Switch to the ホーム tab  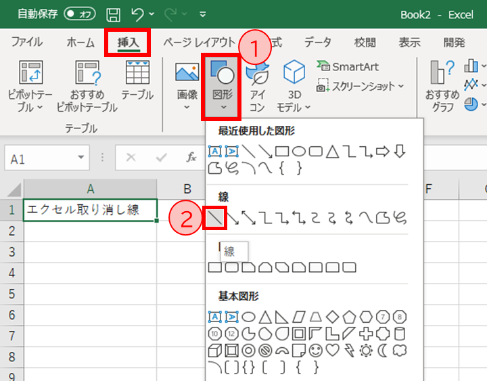pyautogui.click(x=80, y=42)
